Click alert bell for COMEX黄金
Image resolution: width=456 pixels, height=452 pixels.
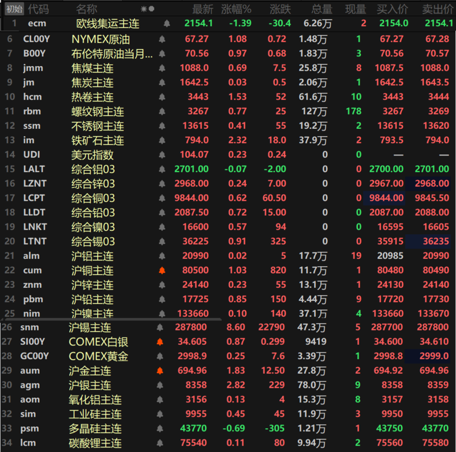point(160,356)
